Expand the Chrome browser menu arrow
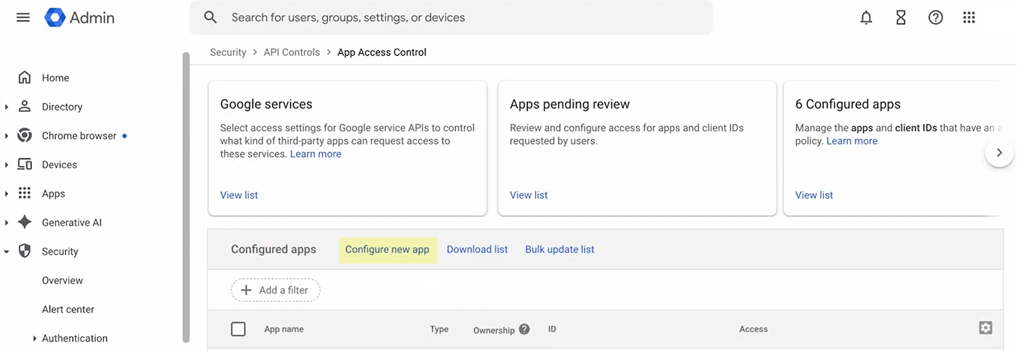The height and width of the screenshot is (351, 1017). coord(7,136)
